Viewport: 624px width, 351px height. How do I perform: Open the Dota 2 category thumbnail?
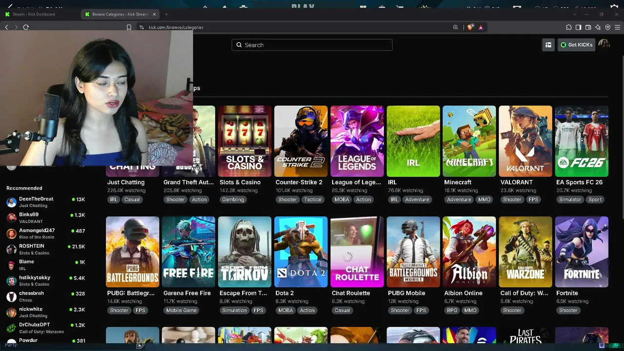pos(301,252)
